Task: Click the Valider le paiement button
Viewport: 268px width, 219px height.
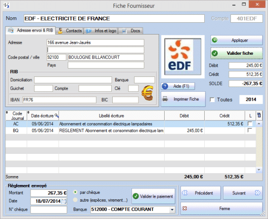Action: [153, 196]
